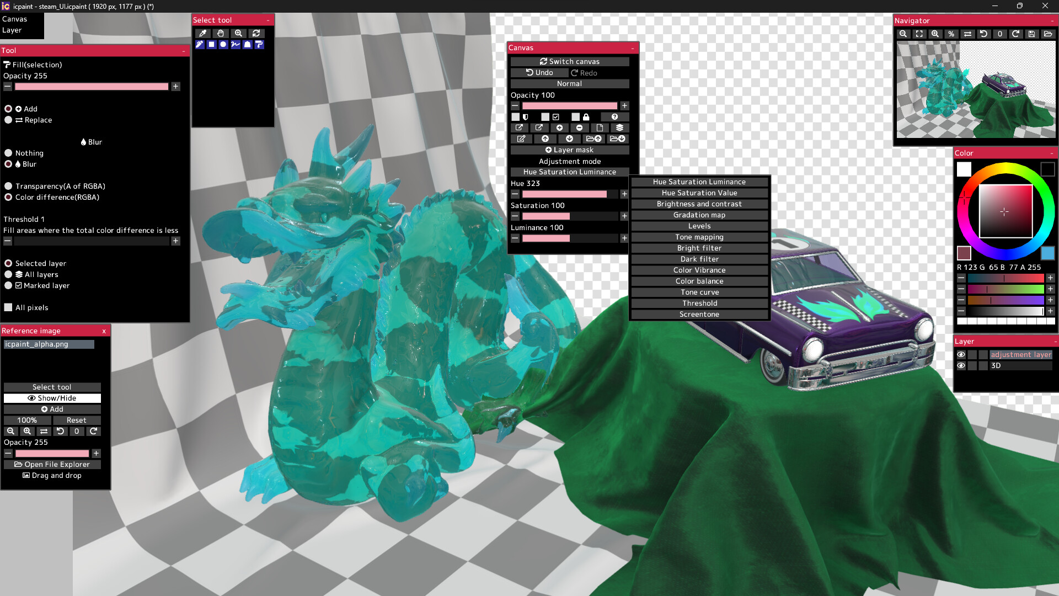This screenshot has height=596, width=1059.
Task: Open the Layer menu at top-left
Action: (12, 30)
